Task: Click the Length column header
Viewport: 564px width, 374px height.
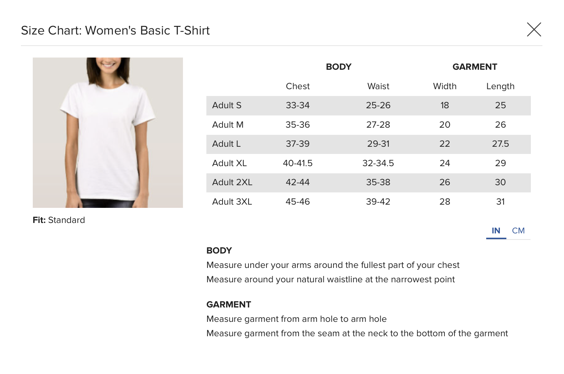Action: point(500,86)
